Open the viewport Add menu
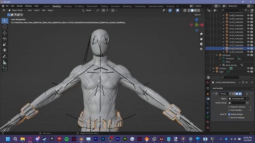 tap(43, 10)
